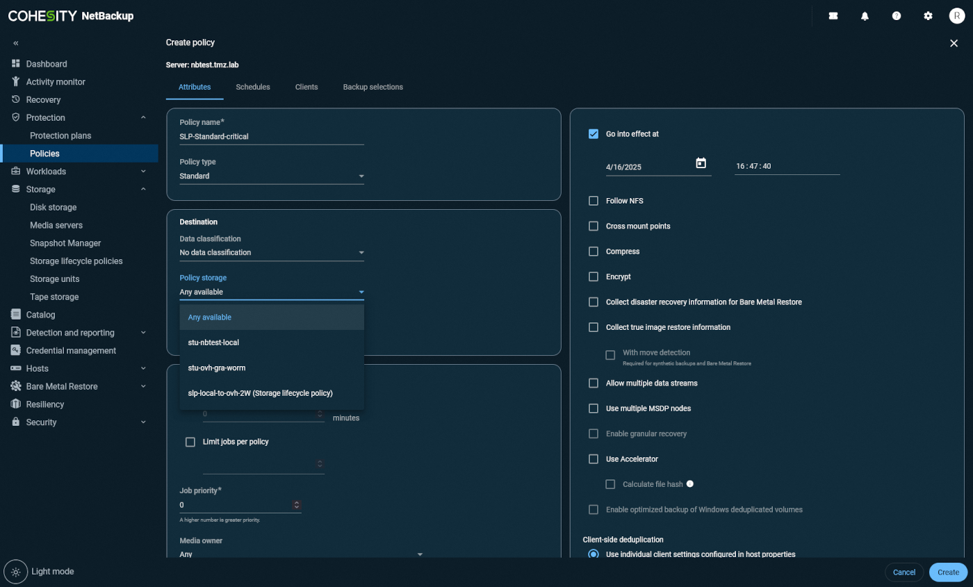Screen dimensions: 973x587
Task: Collapse the sidebar with double-chevron icon
Action: [16, 43]
